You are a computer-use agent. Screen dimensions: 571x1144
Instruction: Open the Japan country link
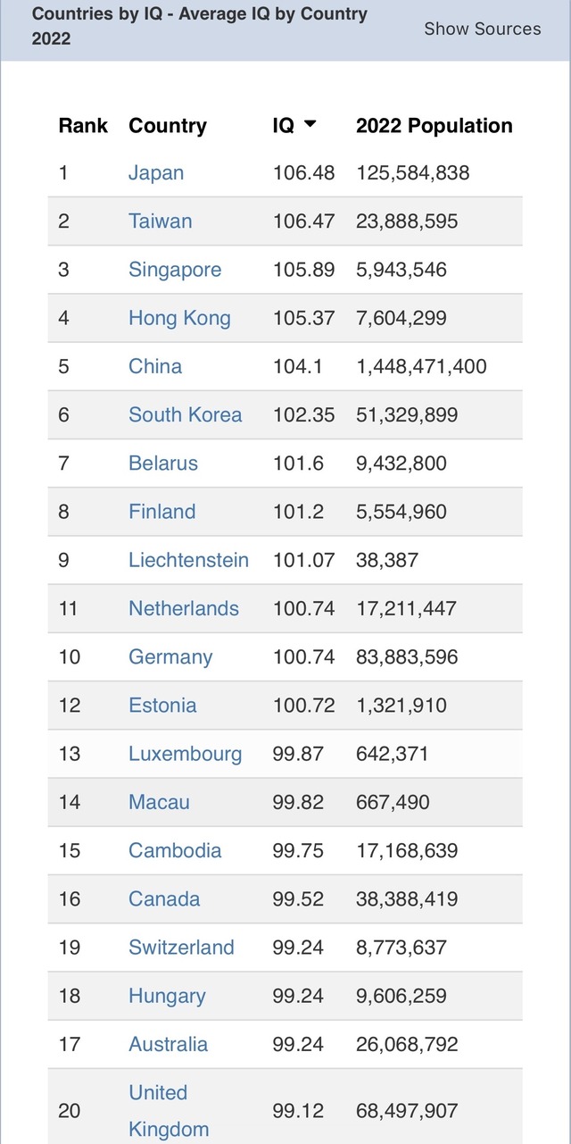point(156,173)
